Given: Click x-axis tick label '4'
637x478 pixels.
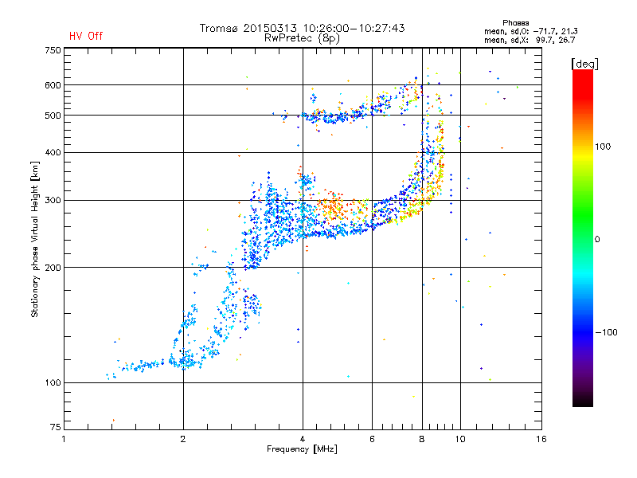Looking at the screenshot, I should coord(303,439).
